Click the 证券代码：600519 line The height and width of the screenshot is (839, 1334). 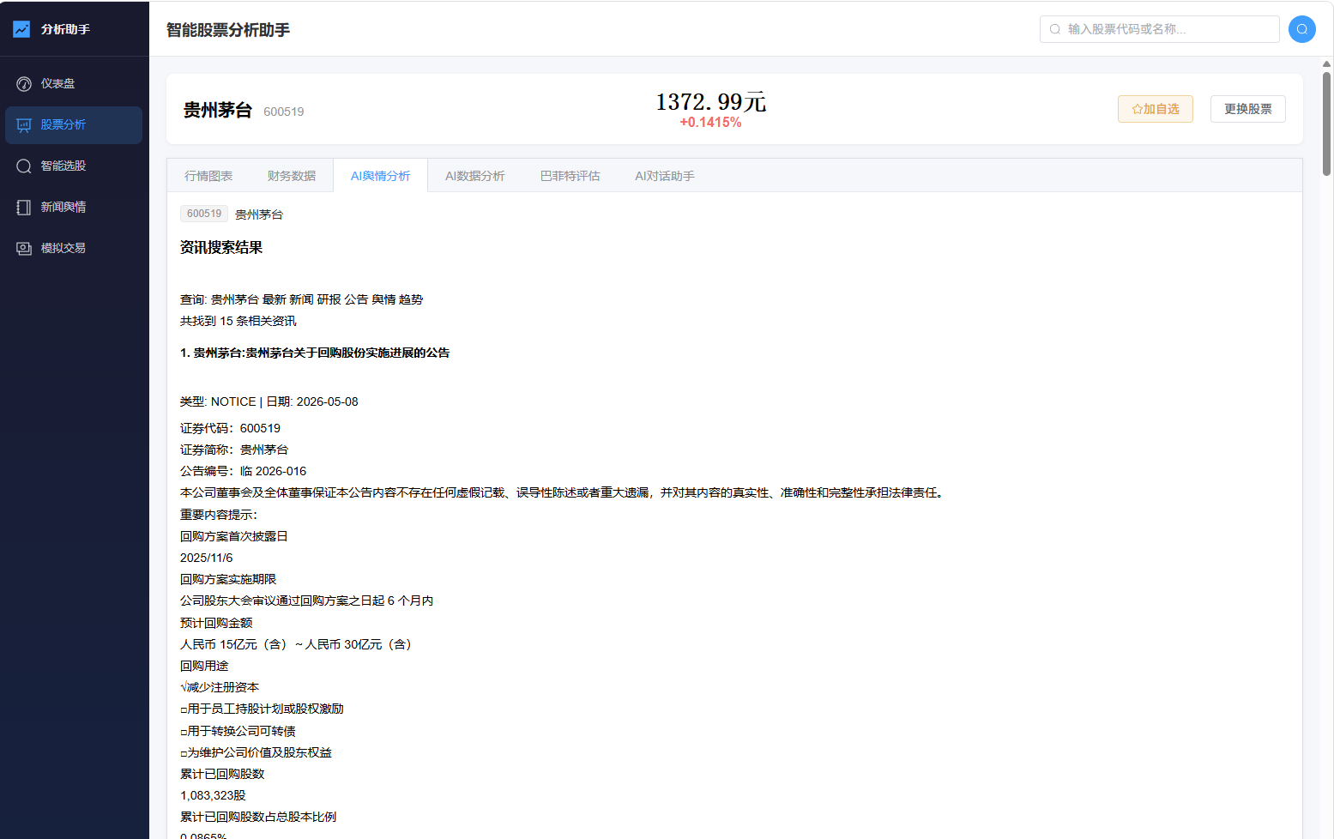[x=230, y=428]
